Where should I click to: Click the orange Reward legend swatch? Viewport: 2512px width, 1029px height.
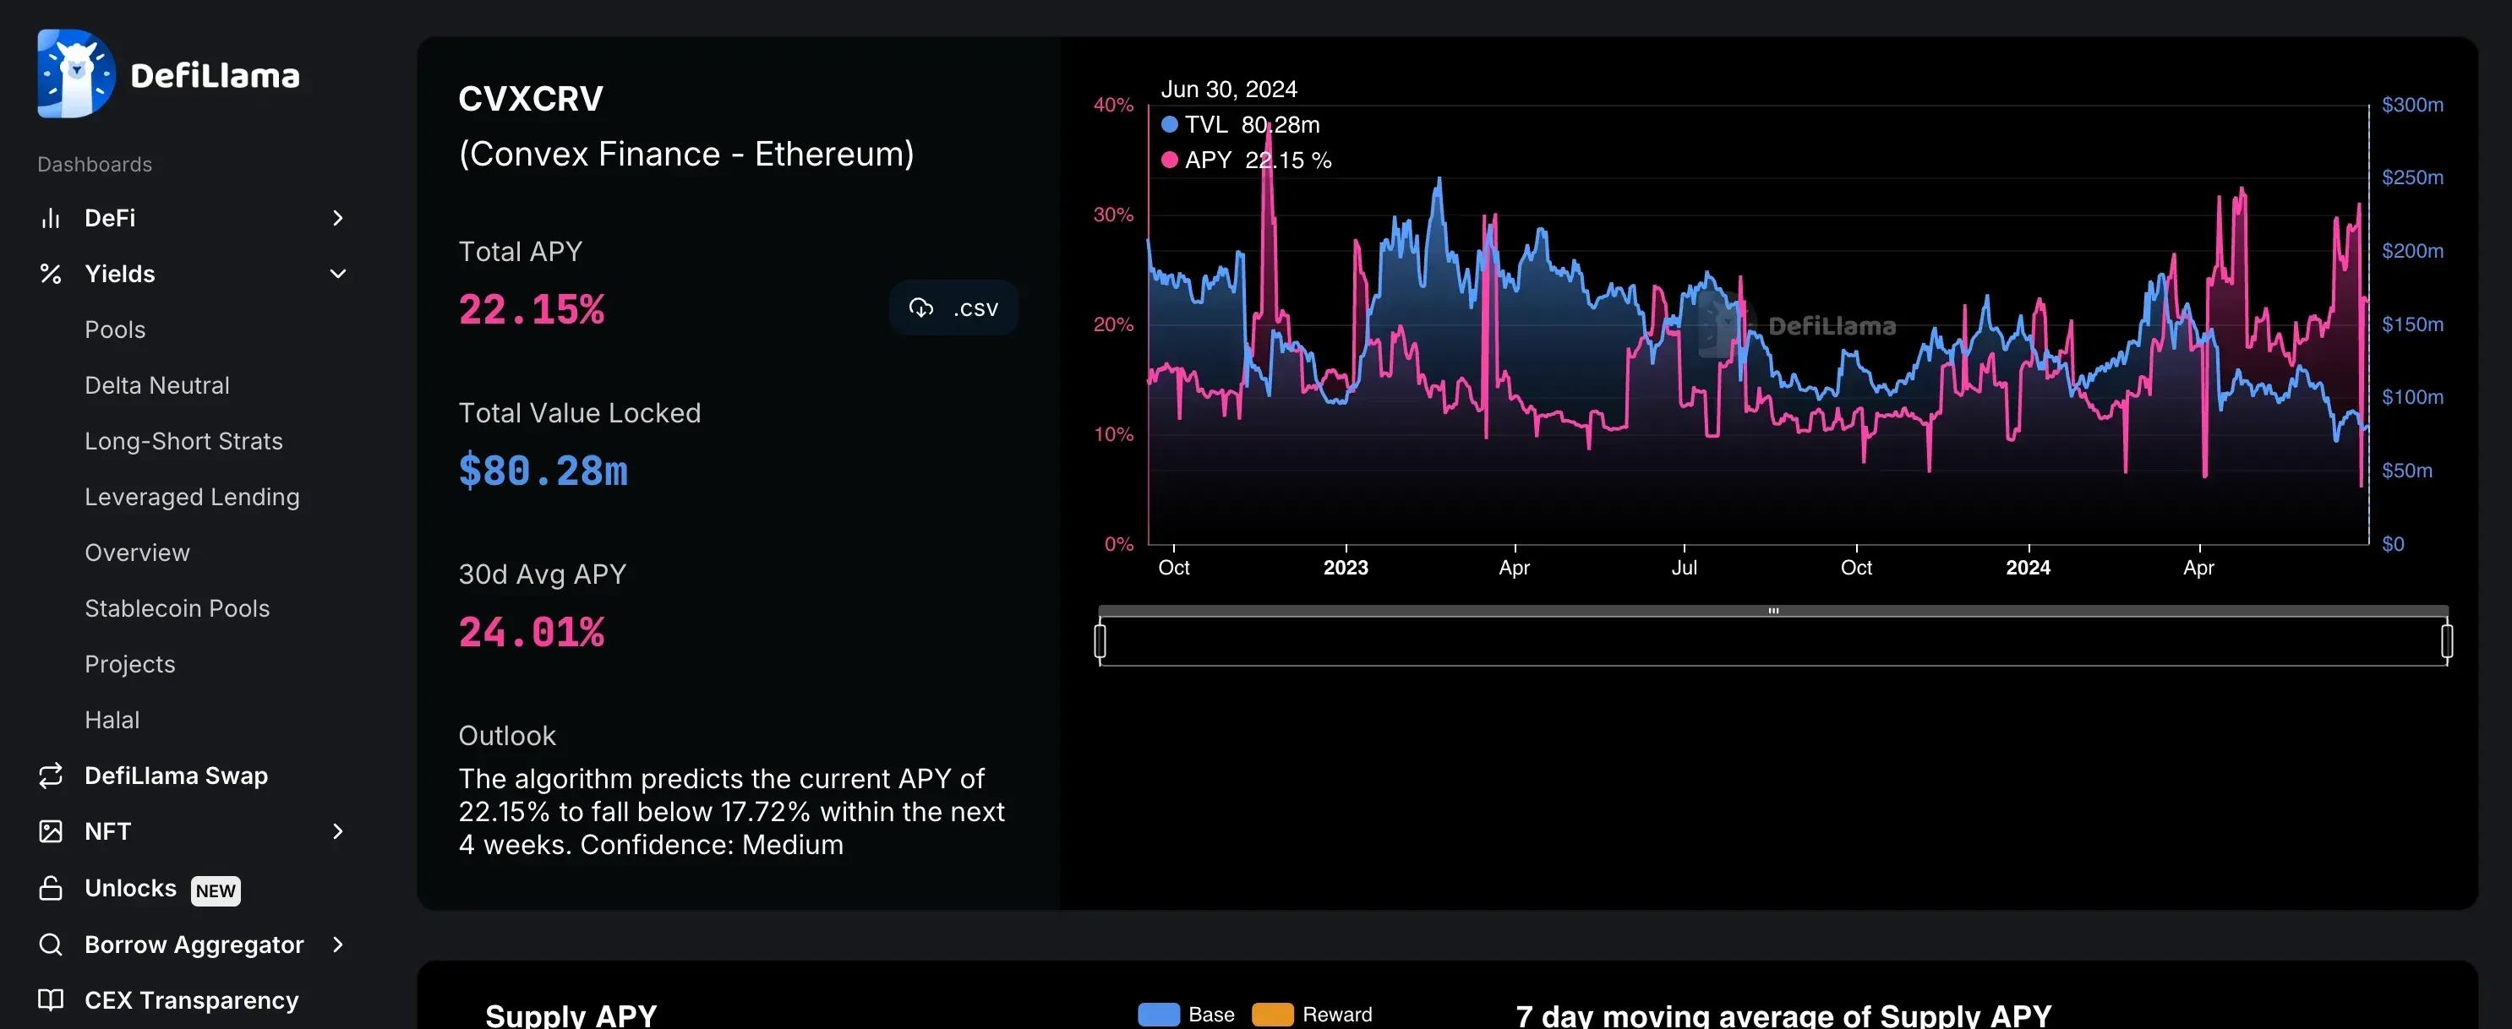(x=1273, y=1015)
